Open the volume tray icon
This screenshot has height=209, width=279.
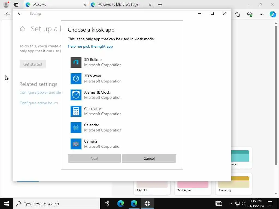(x=244, y=204)
